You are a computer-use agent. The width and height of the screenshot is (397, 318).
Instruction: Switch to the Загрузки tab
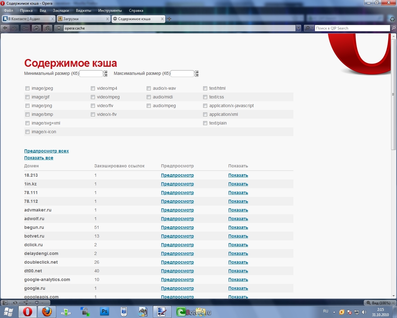[83, 19]
